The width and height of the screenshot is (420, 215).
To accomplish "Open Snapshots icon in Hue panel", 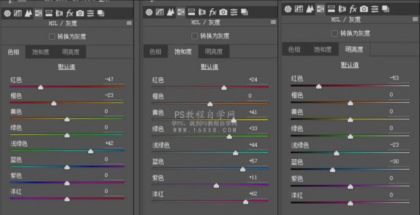I will (101, 13).
